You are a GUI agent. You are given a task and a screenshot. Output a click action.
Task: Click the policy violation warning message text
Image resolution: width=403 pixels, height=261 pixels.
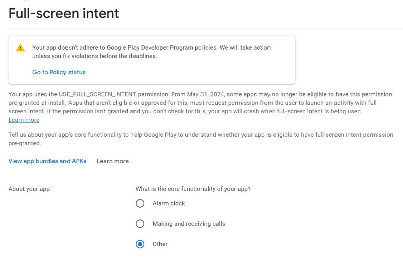click(x=152, y=52)
